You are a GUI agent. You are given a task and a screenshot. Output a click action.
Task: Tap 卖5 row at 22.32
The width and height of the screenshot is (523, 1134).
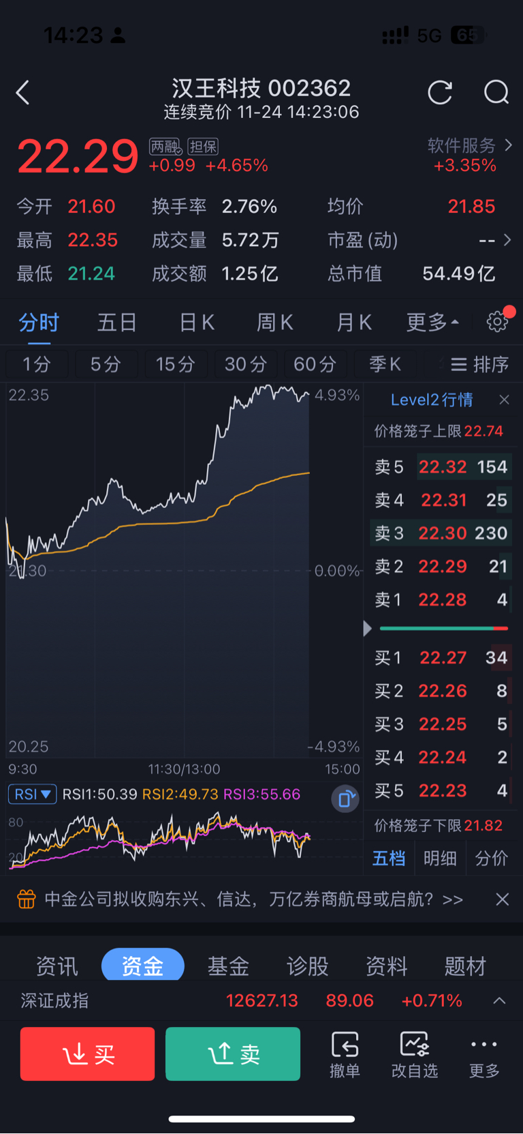tap(441, 467)
